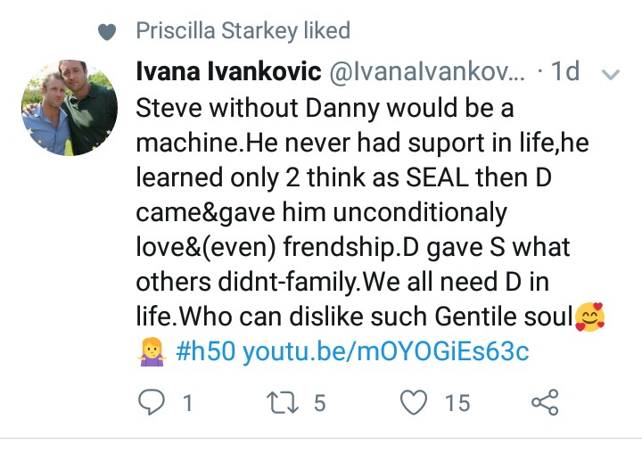Viewport: 642px width, 453px height.
Task: Open Ivana Ivankovic's profile picture
Action: pyautogui.click(x=70, y=108)
